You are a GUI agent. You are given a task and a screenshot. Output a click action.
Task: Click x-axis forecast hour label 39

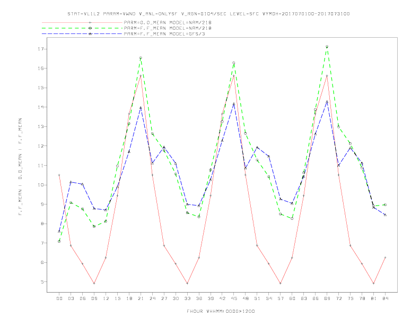click(211, 298)
